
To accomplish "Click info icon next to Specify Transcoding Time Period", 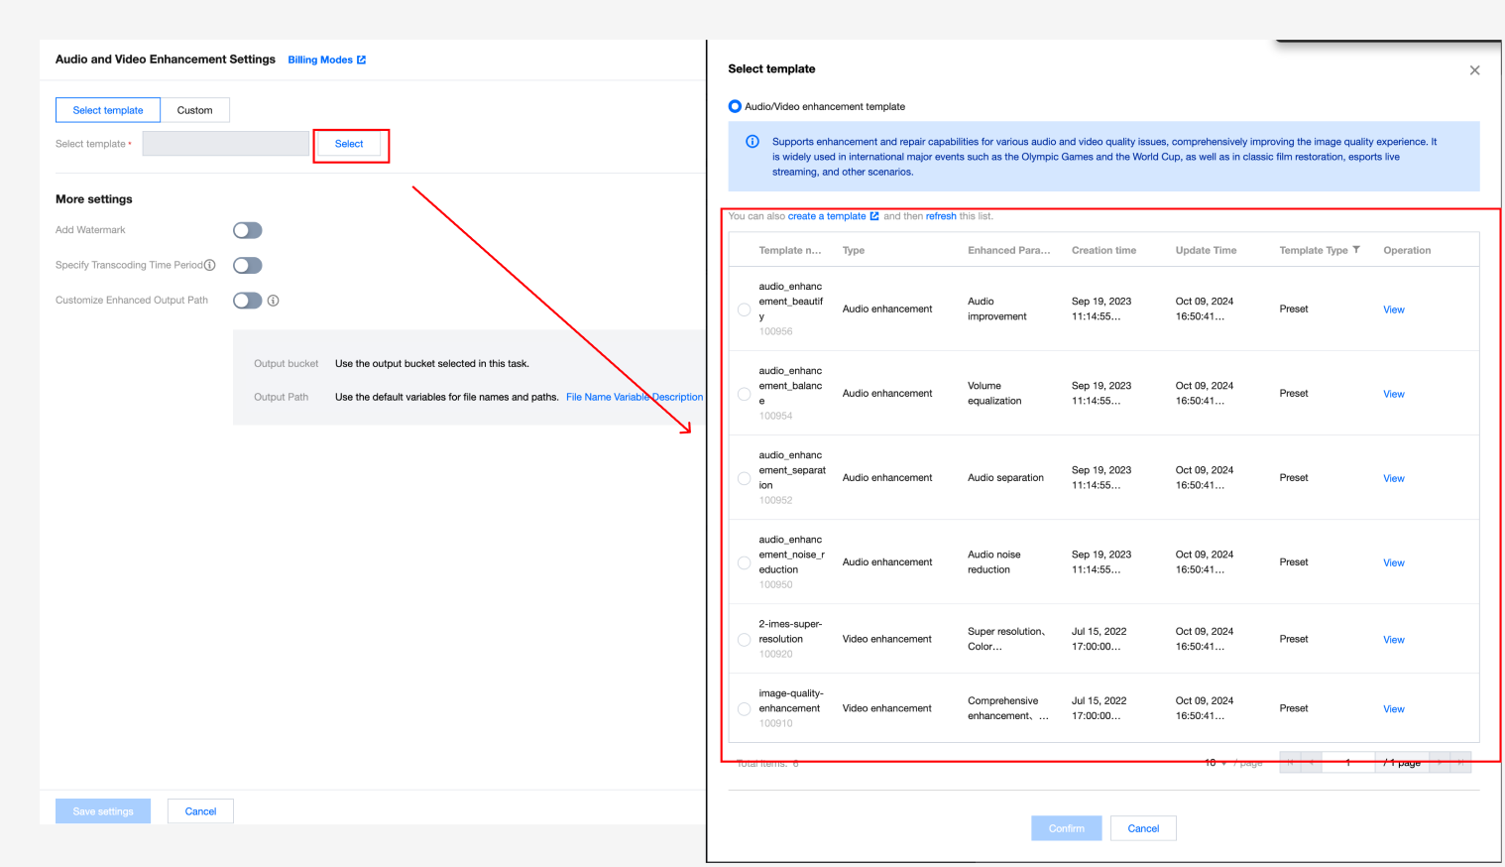I will tap(209, 265).
